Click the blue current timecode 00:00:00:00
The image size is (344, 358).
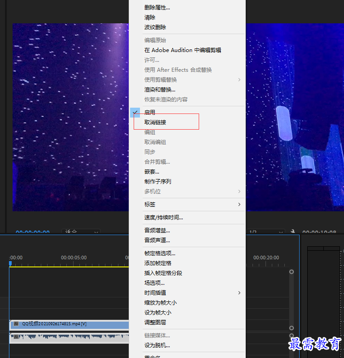[33, 232]
